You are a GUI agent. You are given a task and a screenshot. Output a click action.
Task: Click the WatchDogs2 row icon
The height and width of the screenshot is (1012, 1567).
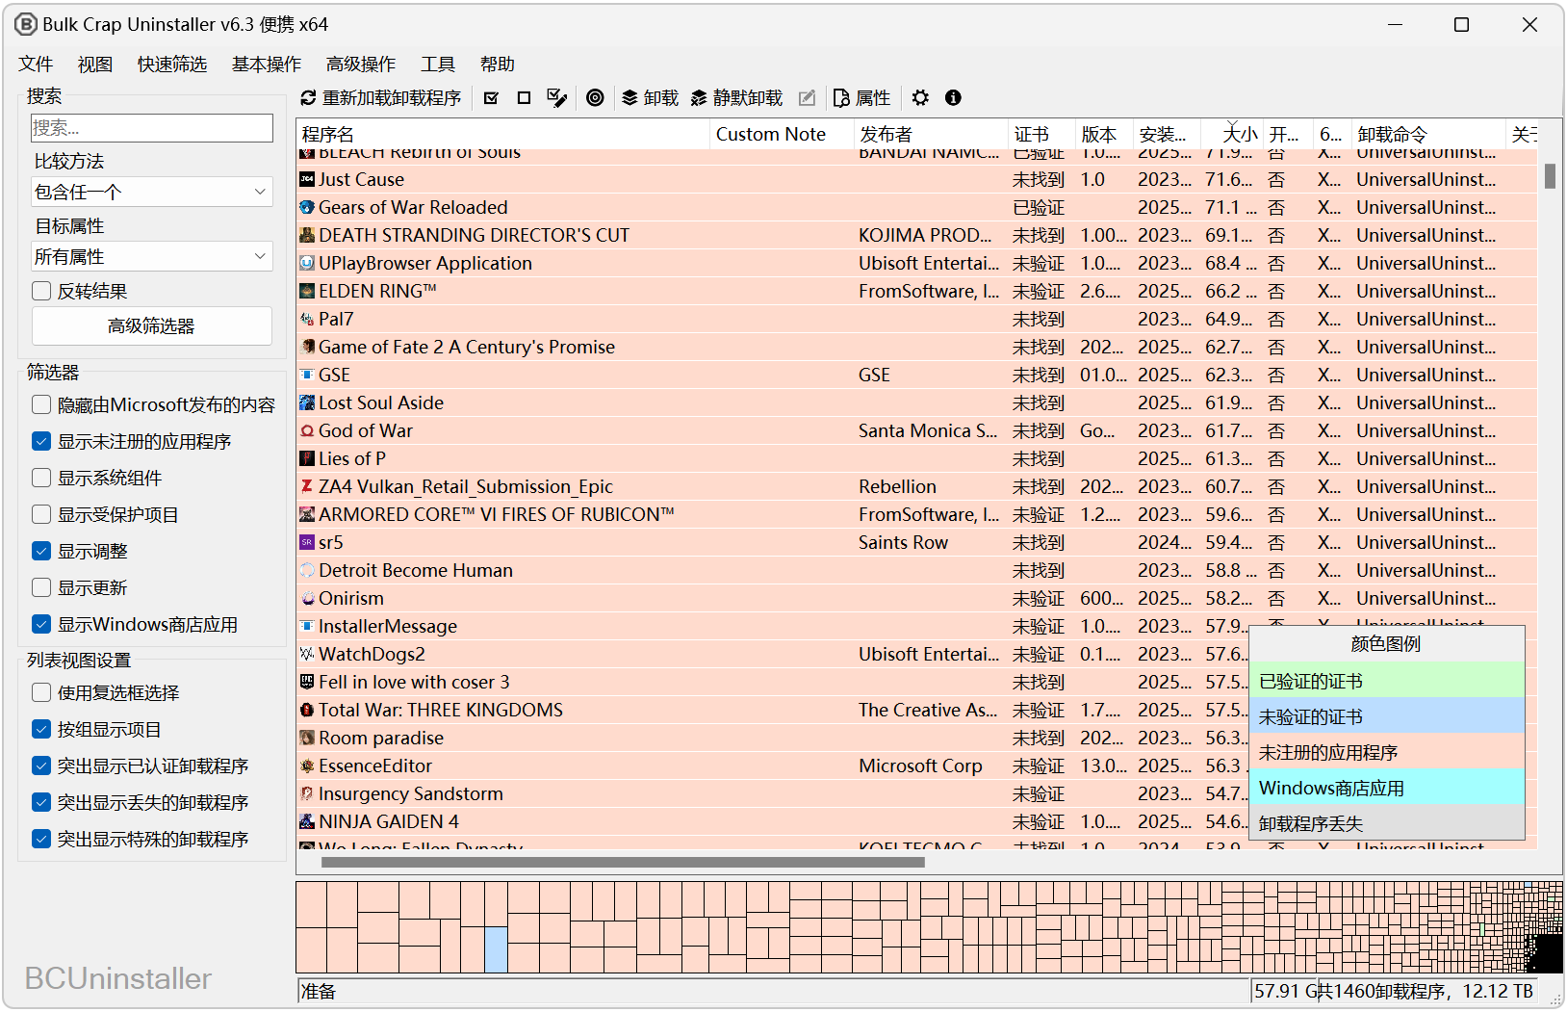click(307, 654)
